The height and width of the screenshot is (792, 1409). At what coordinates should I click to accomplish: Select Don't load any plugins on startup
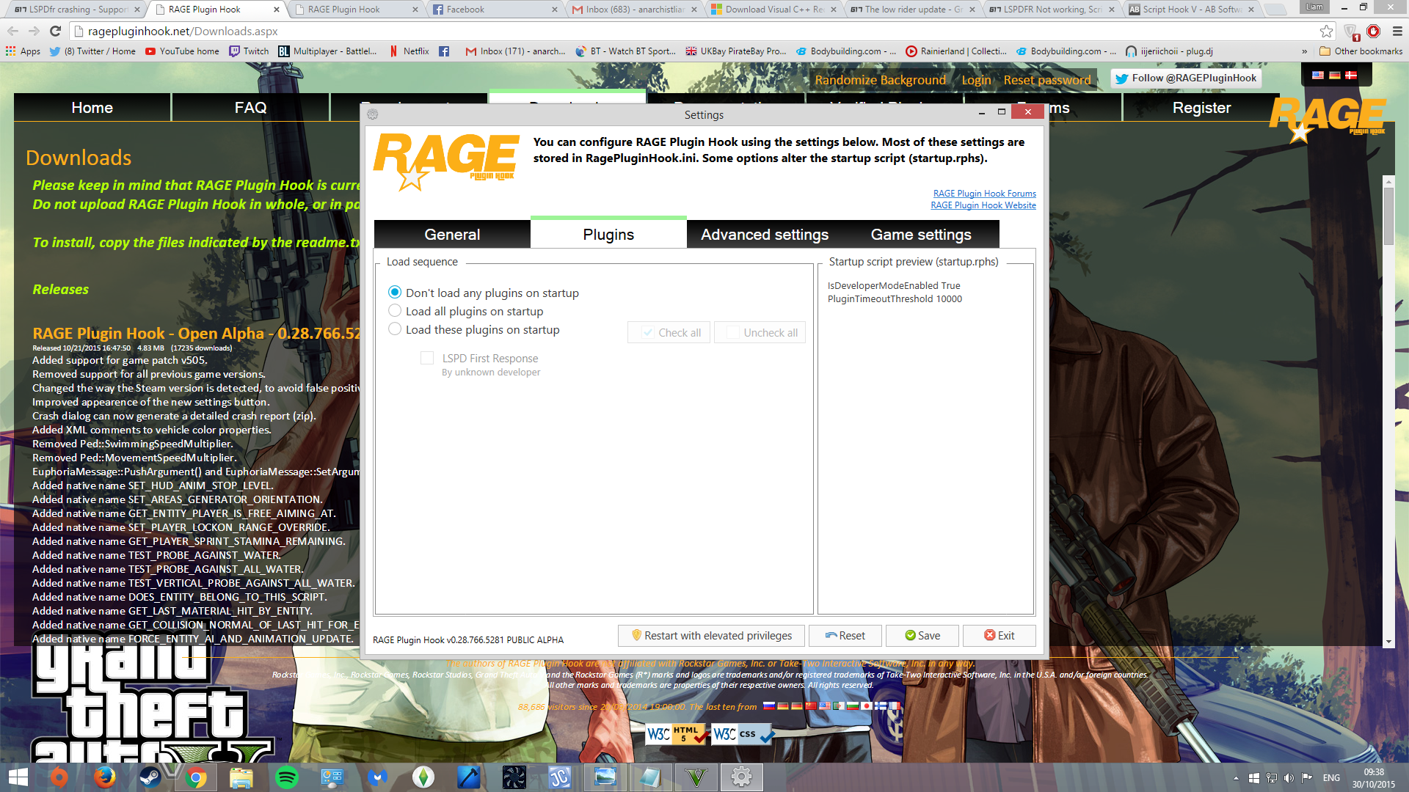tap(395, 293)
